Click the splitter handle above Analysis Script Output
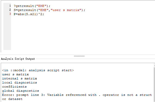This screenshot has width=155, height=102. pyautogui.click(x=79, y=56)
